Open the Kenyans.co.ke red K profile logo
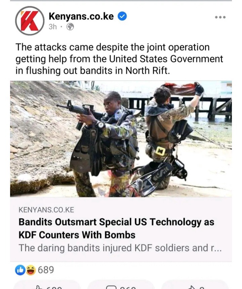 click(30, 21)
